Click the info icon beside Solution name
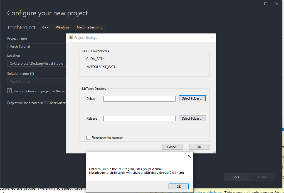 pyautogui.click(x=32, y=74)
